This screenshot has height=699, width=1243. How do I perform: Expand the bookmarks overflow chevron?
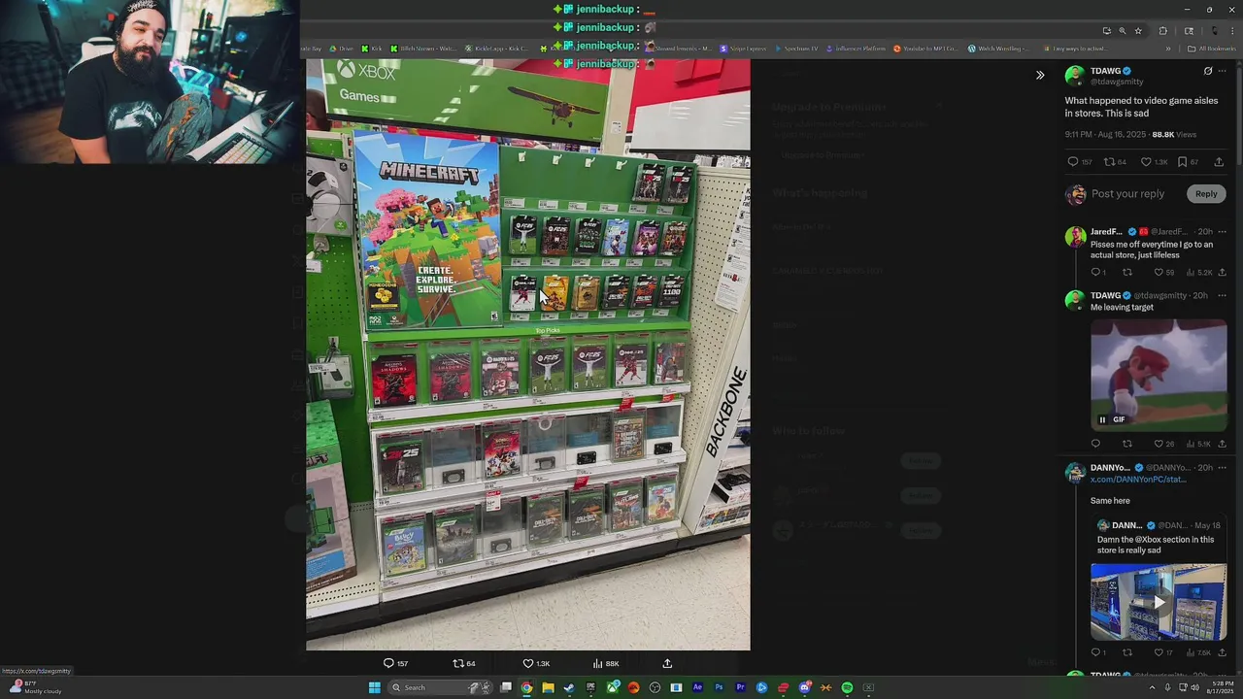click(x=1168, y=49)
